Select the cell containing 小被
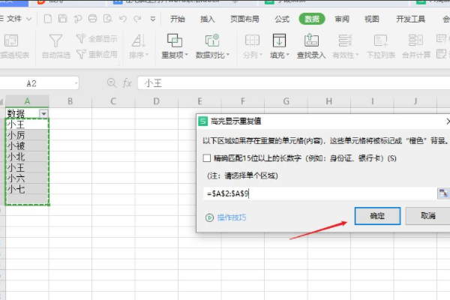 coord(27,145)
